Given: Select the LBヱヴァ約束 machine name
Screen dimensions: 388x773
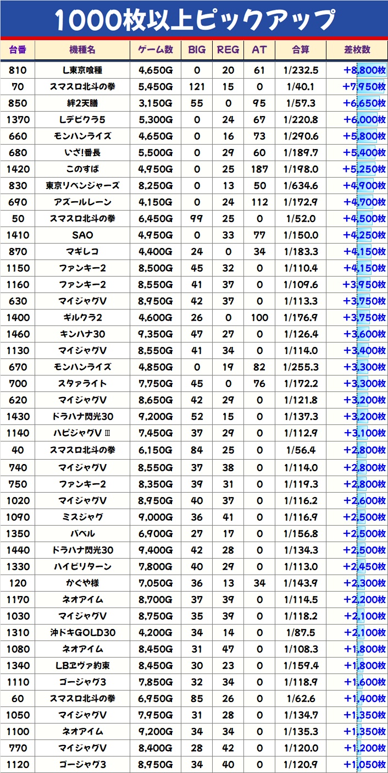Looking at the screenshot, I should pyautogui.click(x=82, y=665).
